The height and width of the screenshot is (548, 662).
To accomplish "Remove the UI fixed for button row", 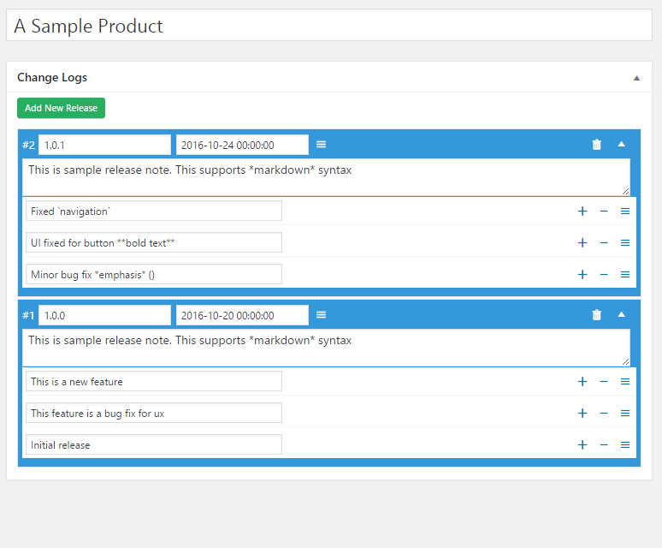I will pyautogui.click(x=604, y=242).
